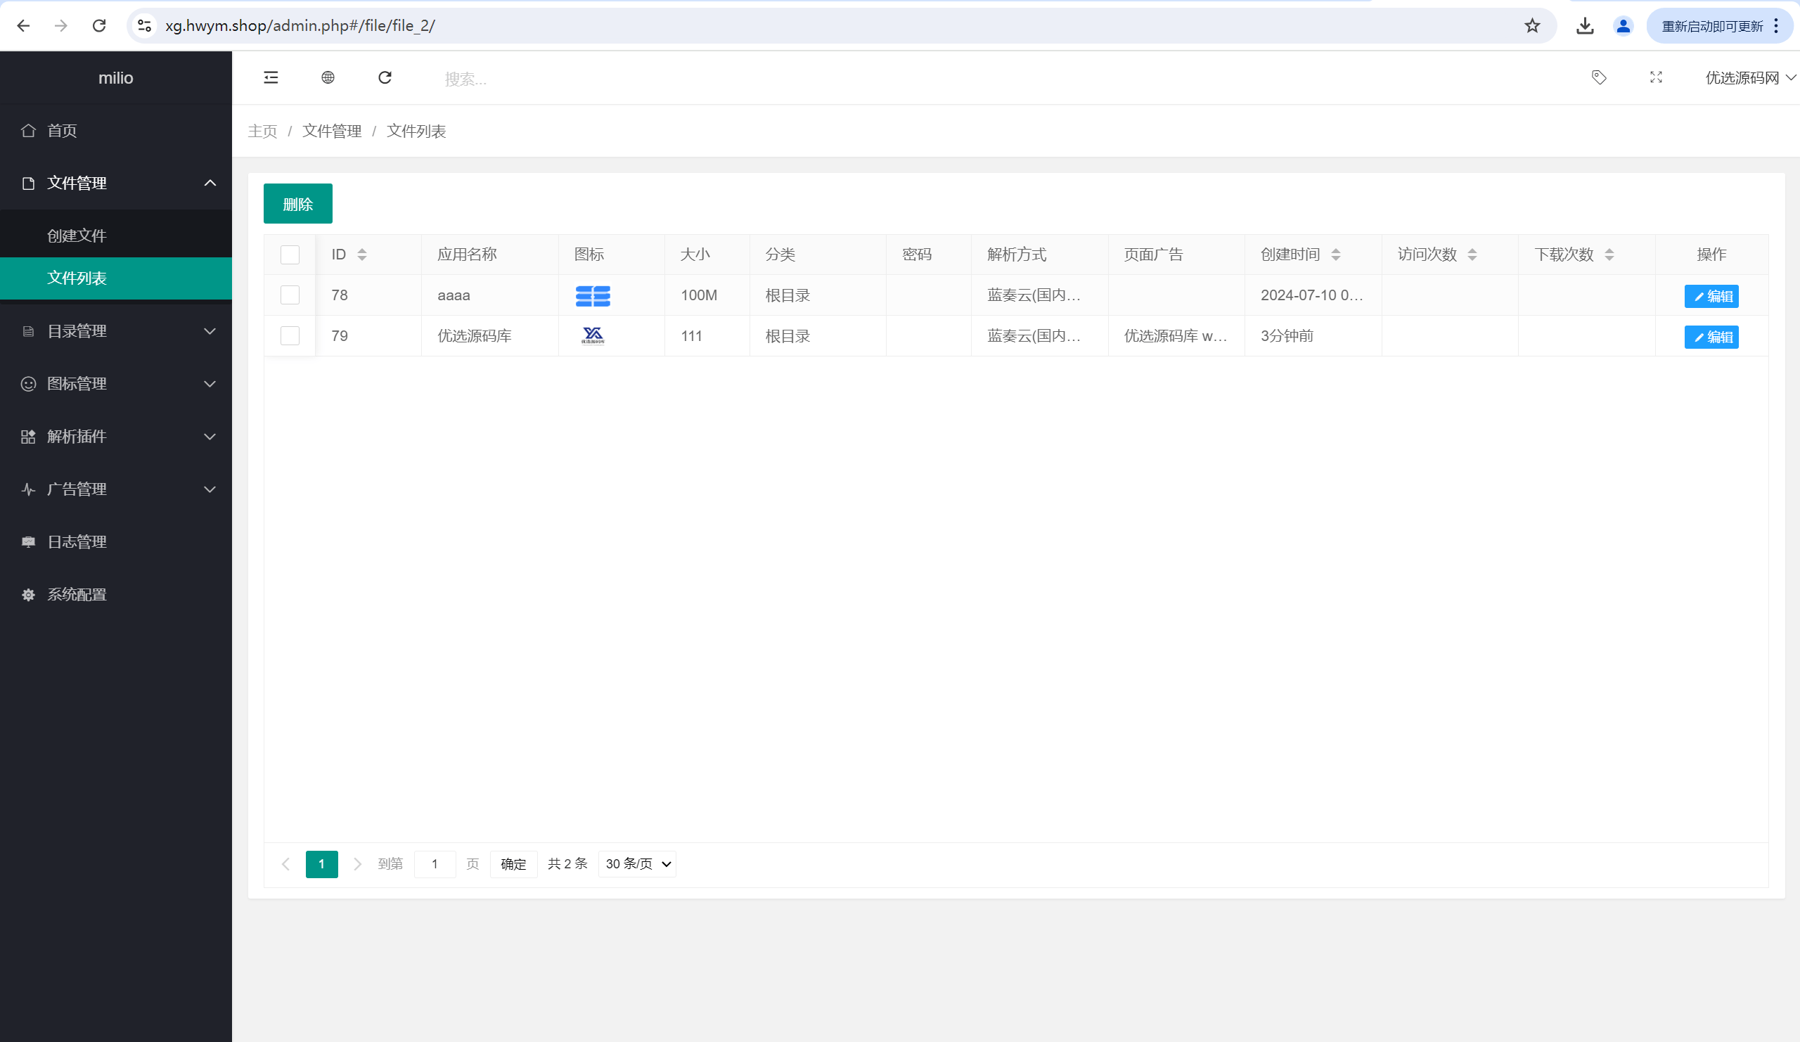Click 主页 breadcrumb link
This screenshot has height=1042, width=1800.
[262, 131]
